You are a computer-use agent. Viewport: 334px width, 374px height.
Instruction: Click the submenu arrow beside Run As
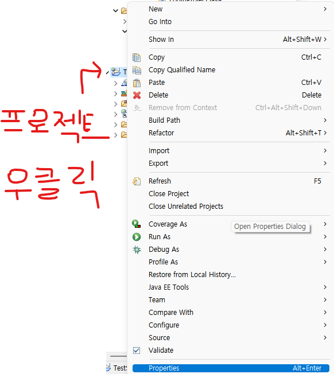[325, 237]
